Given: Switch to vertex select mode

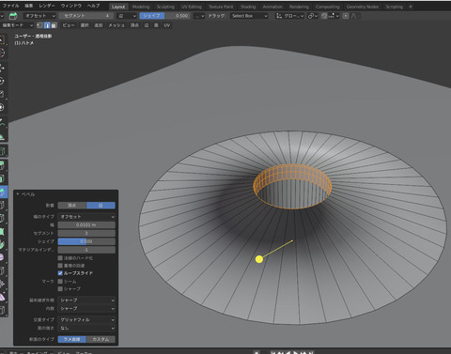Looking at the screenshot, I should coord(40,25).
